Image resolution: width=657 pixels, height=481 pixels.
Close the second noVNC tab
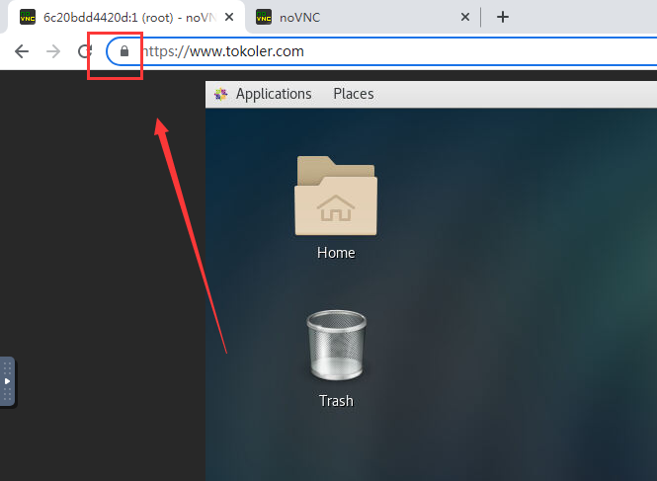click(x=465, y=17)
